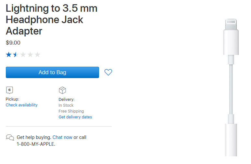Click the $9.00 price text
251x164 pixels.
[13, 43]
